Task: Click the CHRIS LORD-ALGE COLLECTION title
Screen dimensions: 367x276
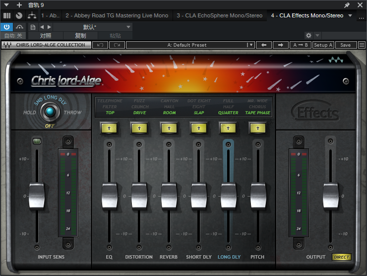Action: click(50, 45)
